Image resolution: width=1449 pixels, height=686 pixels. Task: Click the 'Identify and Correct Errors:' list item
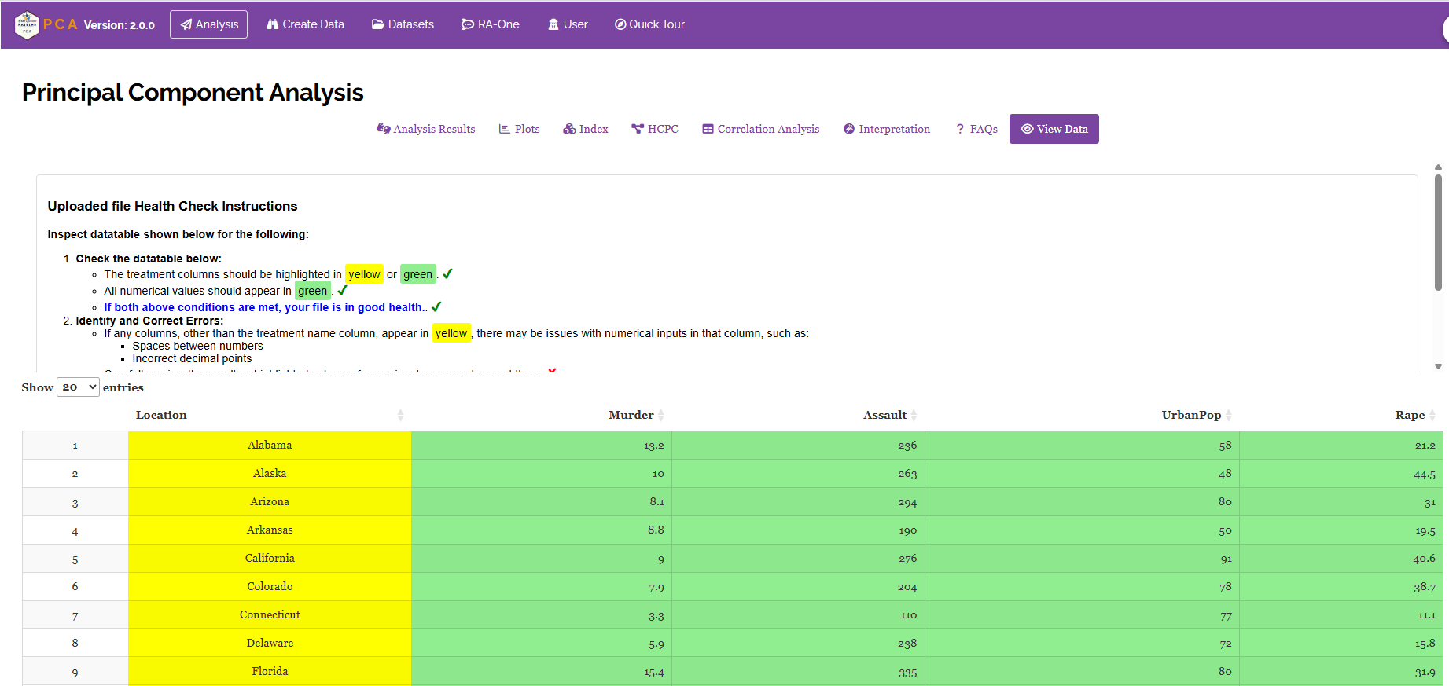click(x=149, y=321)
